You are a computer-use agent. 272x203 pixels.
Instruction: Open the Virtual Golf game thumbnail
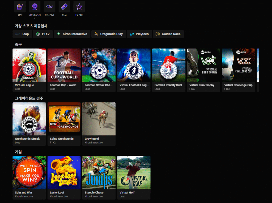(134, 172)
